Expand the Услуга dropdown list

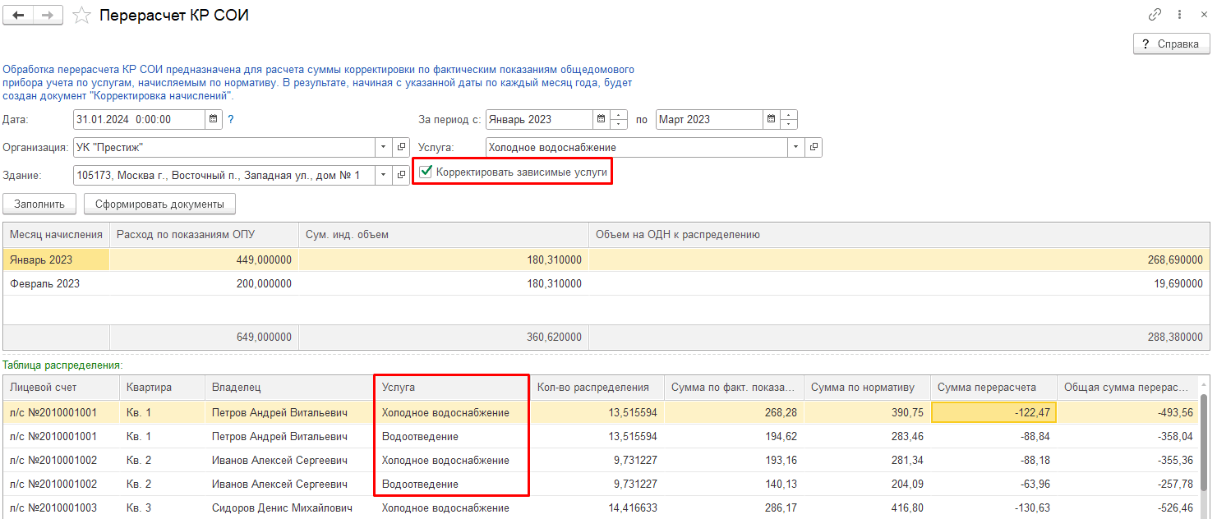pos(795,147)
